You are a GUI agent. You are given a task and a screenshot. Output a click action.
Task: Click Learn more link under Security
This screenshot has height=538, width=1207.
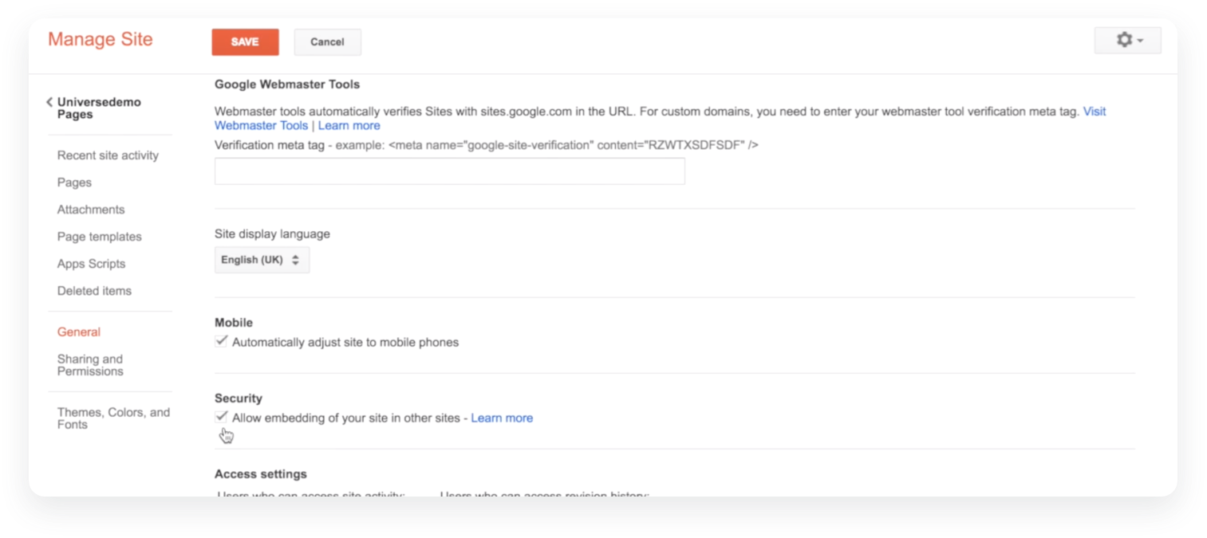502,418
